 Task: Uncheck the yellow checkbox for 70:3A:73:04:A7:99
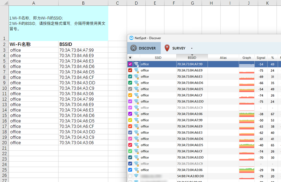tap(130, 120)
